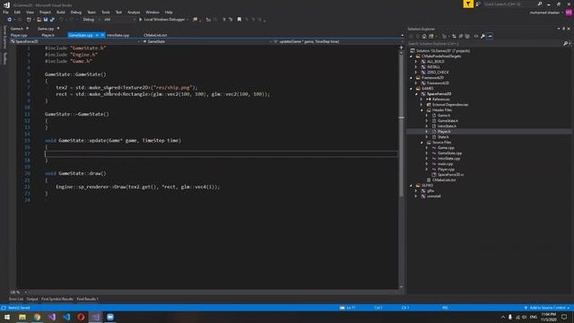Image resolution: width=574 pixels, height=323 pixels.
Task: Click the Open File toolbar icon
Action: coord(39,20)
